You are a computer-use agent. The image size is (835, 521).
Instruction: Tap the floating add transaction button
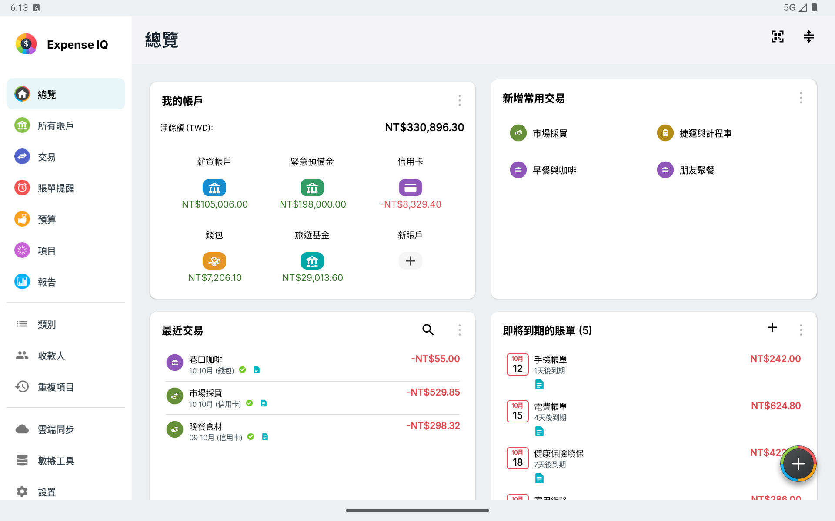pos(798,464)
